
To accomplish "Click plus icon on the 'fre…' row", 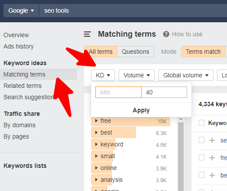I will [212, 158].
